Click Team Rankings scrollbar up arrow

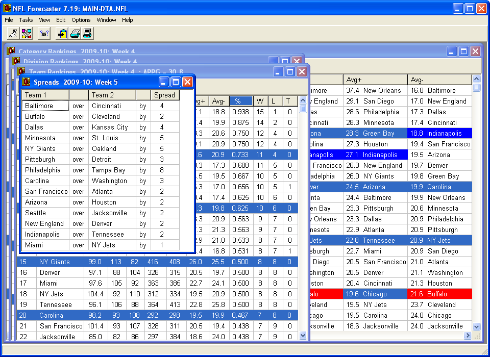pos(303,100)
